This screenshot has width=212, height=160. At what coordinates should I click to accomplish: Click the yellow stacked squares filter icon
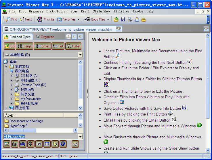click(x=55, y=144)
